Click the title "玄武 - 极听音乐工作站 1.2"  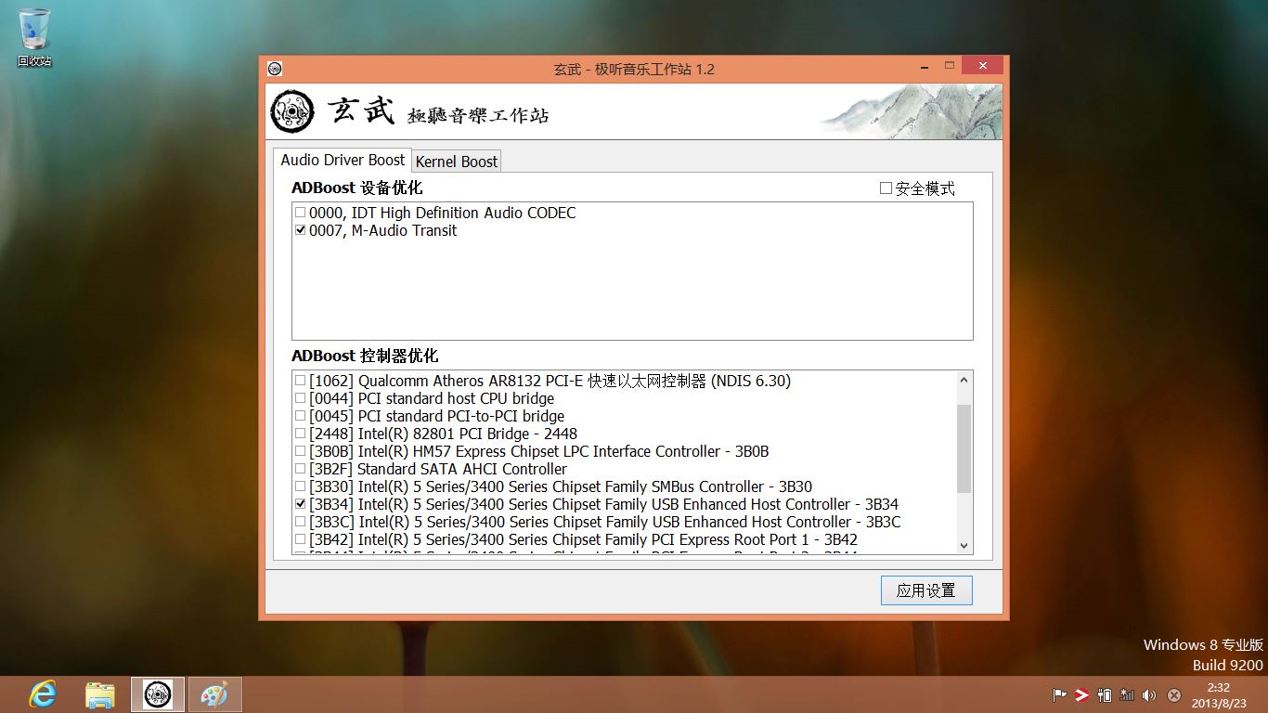click(634, 69)
